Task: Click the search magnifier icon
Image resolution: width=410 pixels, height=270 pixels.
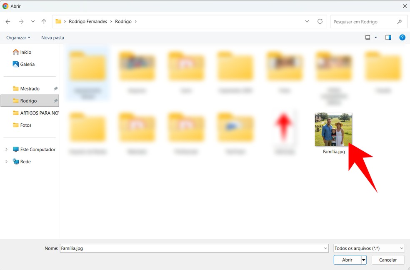Action: (x=399, y=22)
